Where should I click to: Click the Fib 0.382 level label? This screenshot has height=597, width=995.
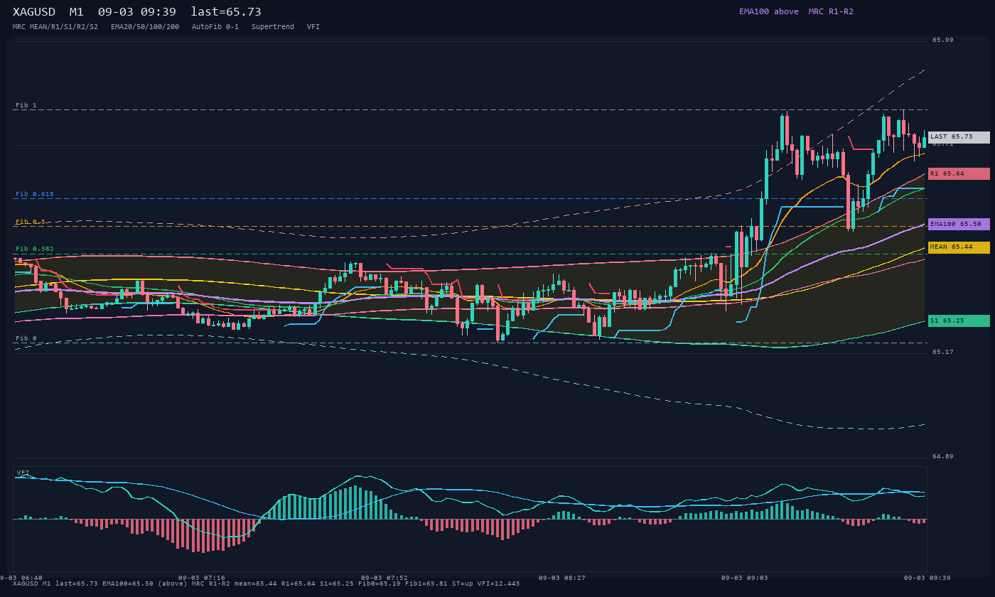pos(35,249)
